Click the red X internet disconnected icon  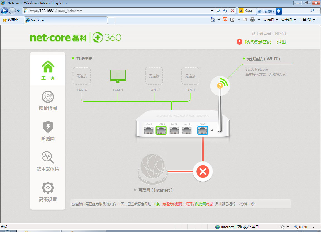tap(203, 171)
